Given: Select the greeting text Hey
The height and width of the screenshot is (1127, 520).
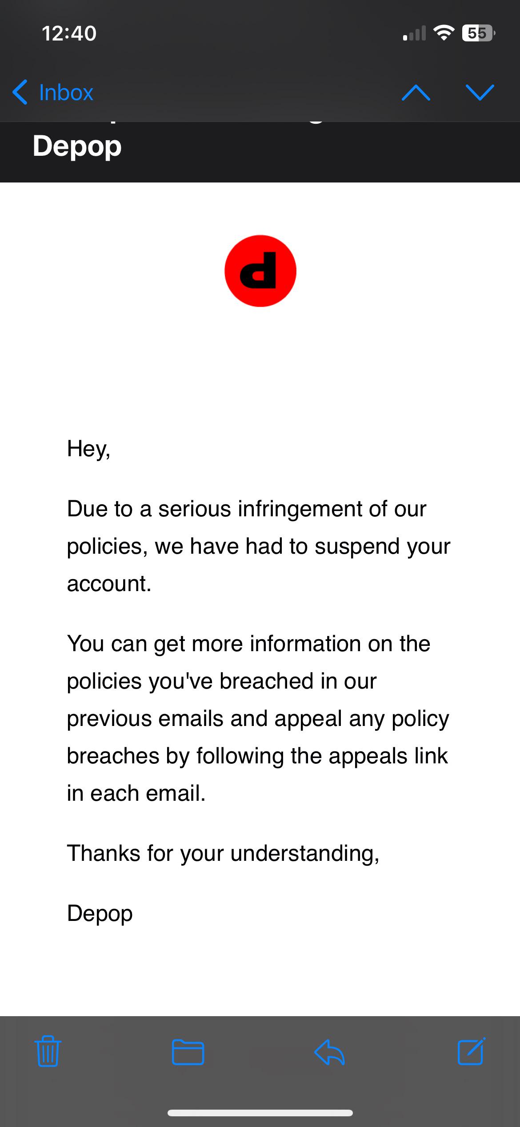Looking at the screenshot, I should [89, 448].
